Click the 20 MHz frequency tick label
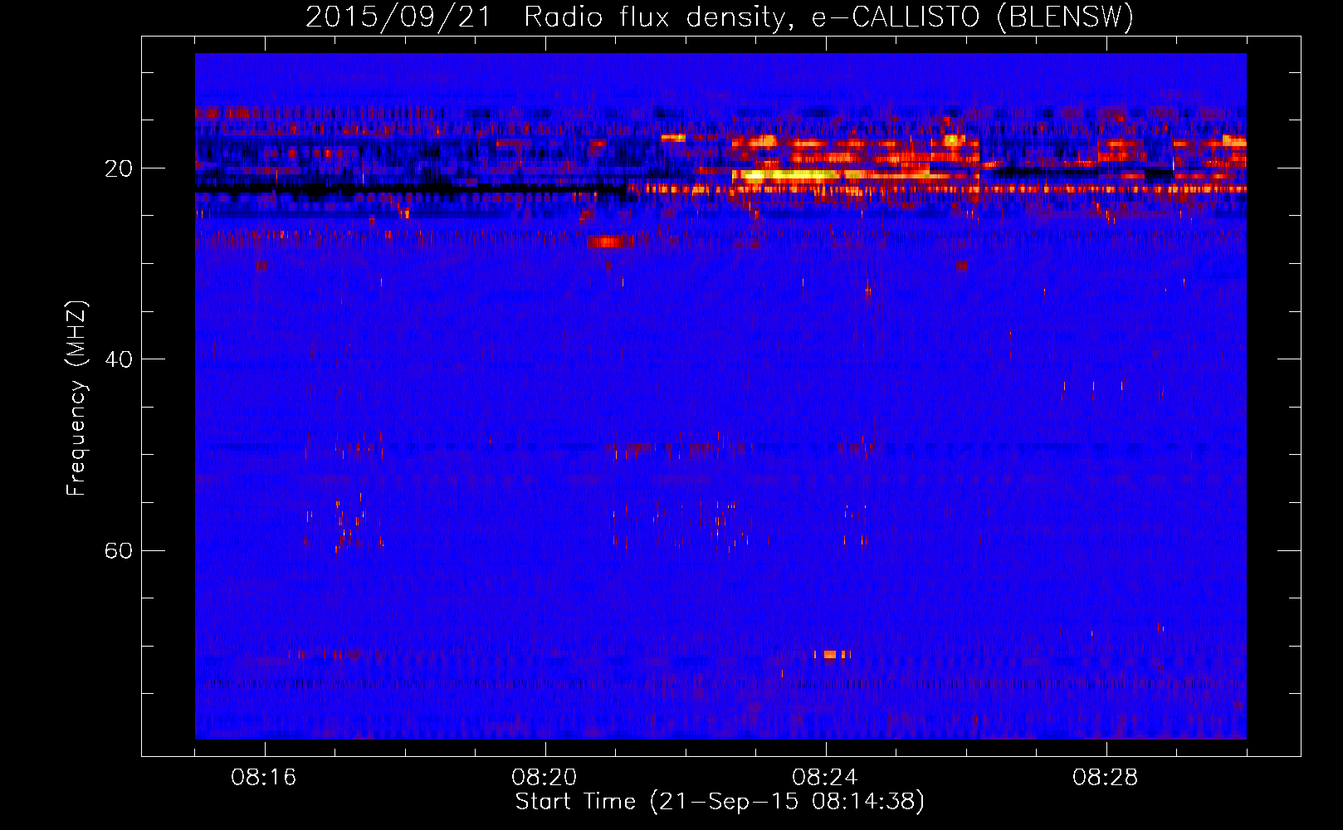Screen dimensions: 1343x830 click(x=118, y=169)
